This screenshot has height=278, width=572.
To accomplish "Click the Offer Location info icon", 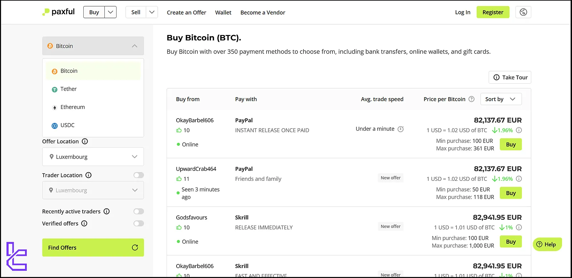I will pos(85,141).
